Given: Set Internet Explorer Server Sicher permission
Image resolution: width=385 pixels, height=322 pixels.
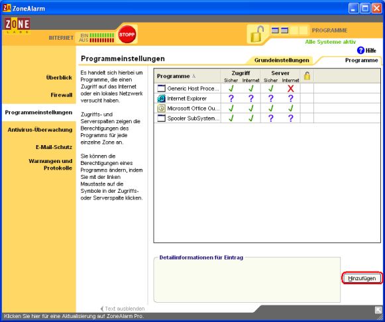Looking at the screenshot, I should tap(271, 99).
